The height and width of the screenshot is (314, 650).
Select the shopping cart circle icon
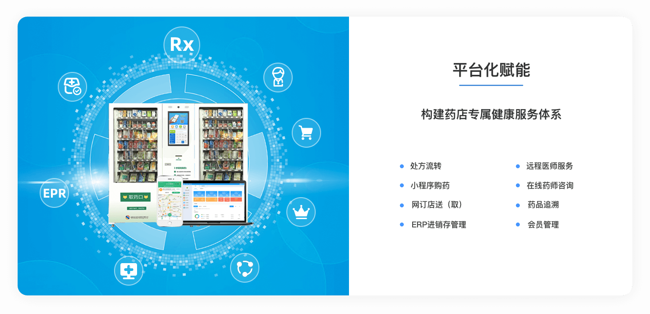(x=306, y=133)
